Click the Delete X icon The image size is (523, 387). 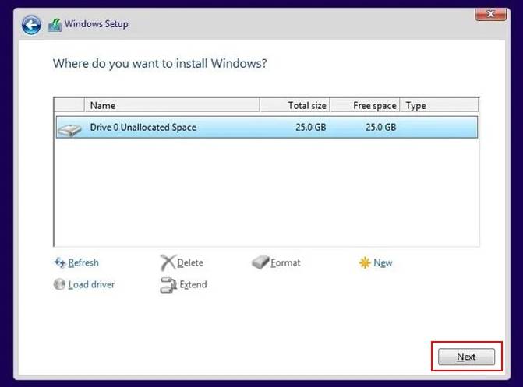coord(168,262)
